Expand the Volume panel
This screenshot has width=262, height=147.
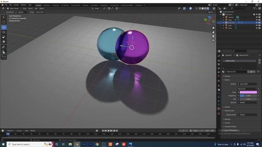(227, 107)
